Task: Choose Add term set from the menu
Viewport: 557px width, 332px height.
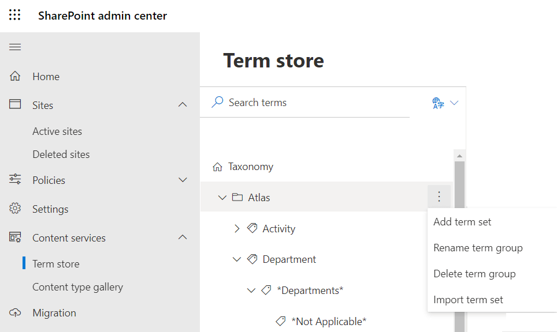Action: tap(462, 221)
